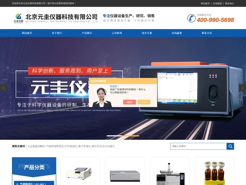Click the search magnifier button
Viewport: 246px width, 185px height.
(x=230, y=146)
